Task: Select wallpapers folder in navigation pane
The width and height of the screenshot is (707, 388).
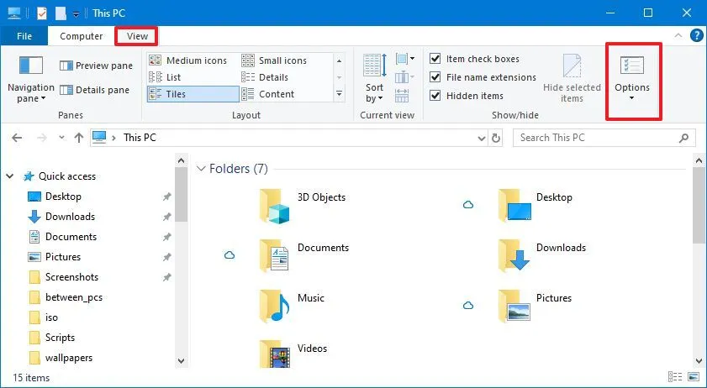Action: 69,358
